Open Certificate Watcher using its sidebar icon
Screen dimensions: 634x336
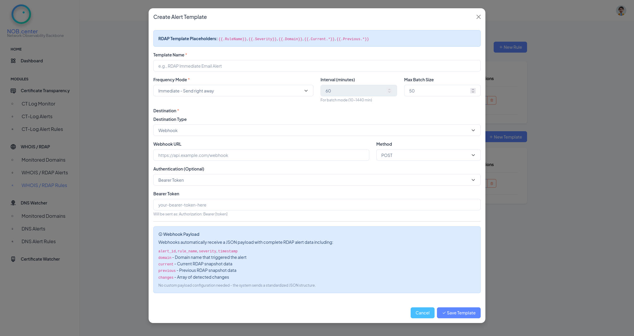click(x=13, y=259)
